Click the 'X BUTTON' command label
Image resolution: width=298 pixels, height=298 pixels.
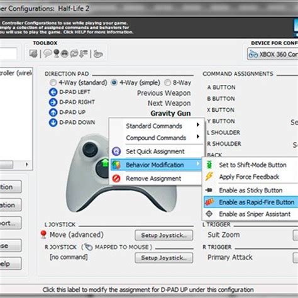(221, 110)
